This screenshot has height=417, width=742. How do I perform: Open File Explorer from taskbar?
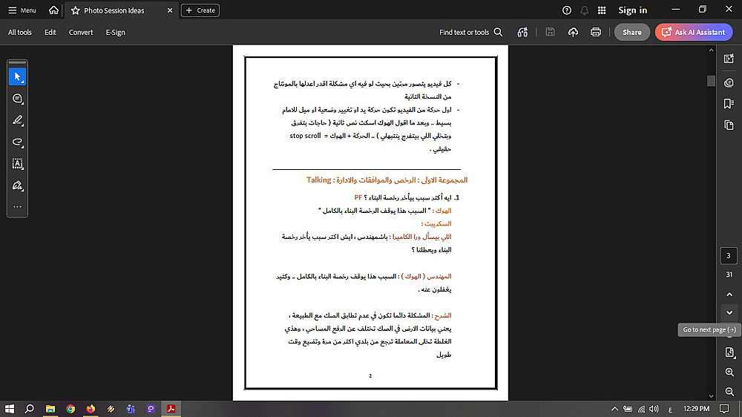[x=50, y=409]
